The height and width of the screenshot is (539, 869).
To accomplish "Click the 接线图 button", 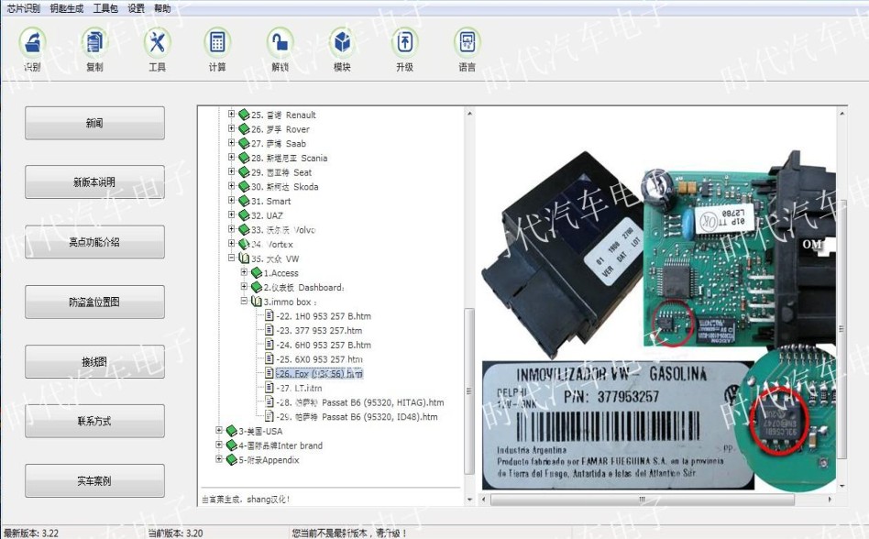I will click(94, 362).
